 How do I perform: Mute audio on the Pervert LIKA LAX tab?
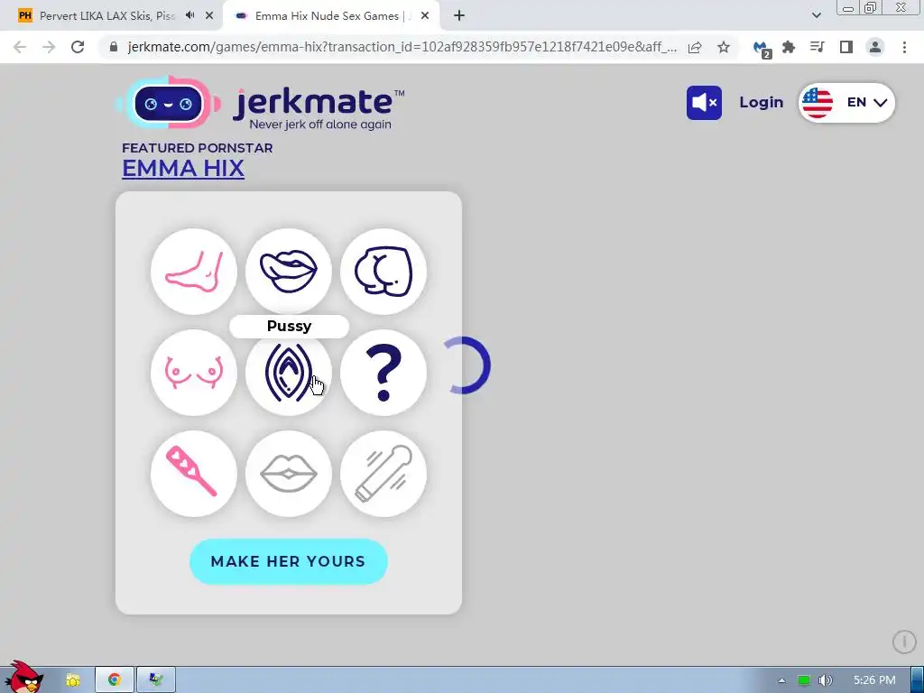tap(189, 16)
